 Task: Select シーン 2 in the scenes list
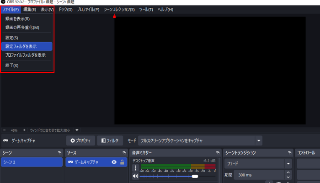click(32, 162)
